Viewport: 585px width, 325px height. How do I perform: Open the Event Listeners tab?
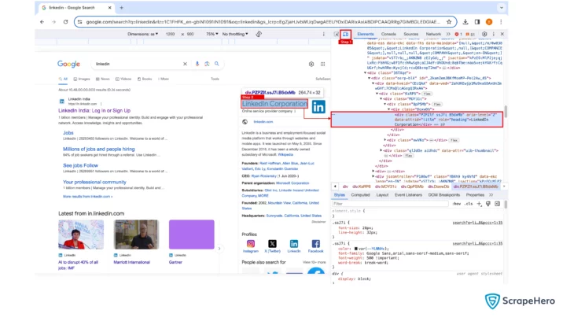click(x=408, y=195)
